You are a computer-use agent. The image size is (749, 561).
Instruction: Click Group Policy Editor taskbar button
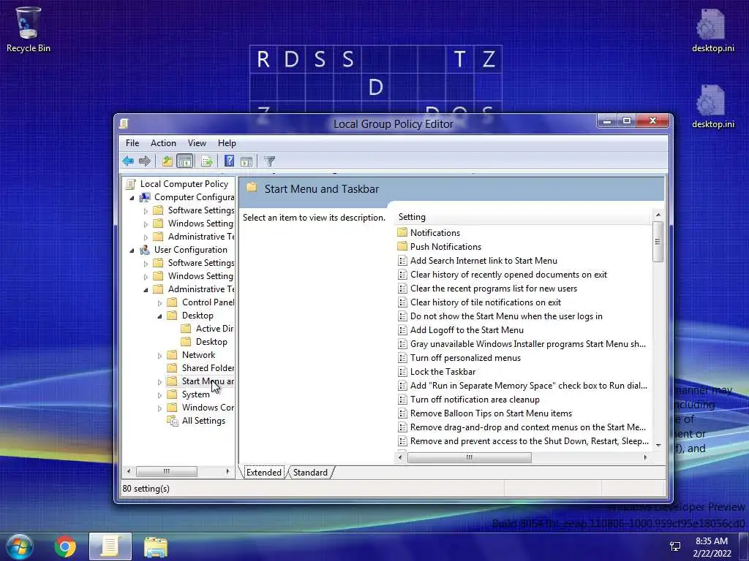pyautogui.click(x=110, y=546)
